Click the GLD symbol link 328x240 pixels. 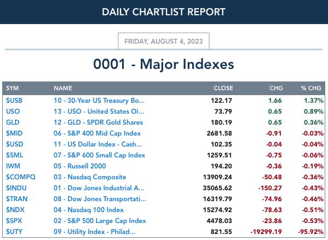coord(13,122)
